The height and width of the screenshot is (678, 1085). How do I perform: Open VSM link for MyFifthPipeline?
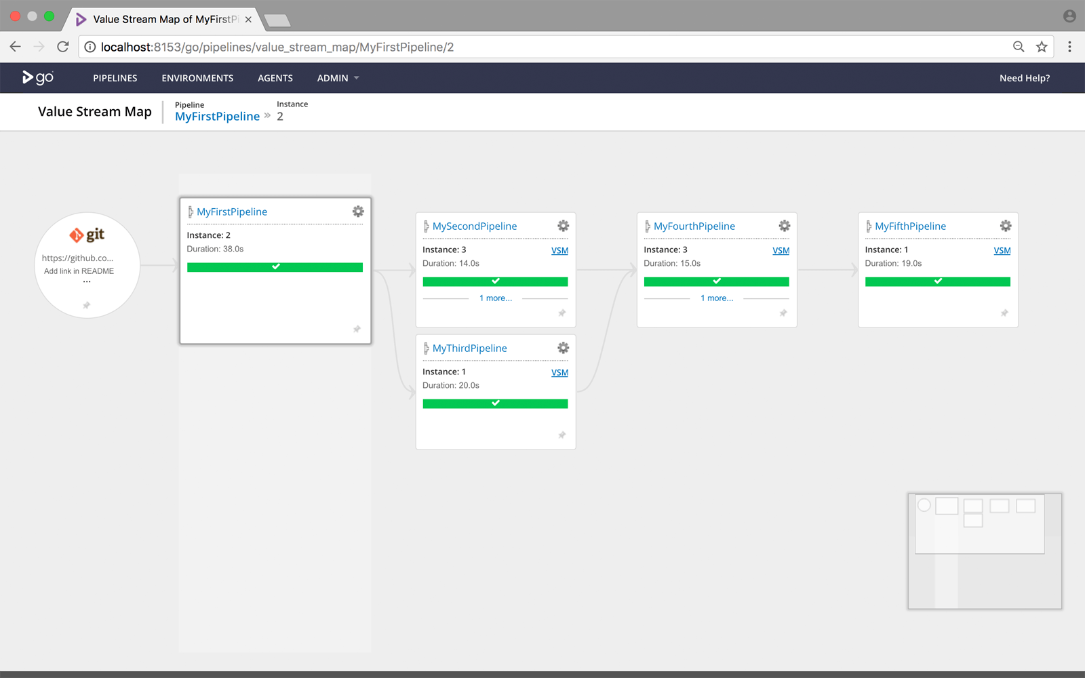click(1002, 250)
